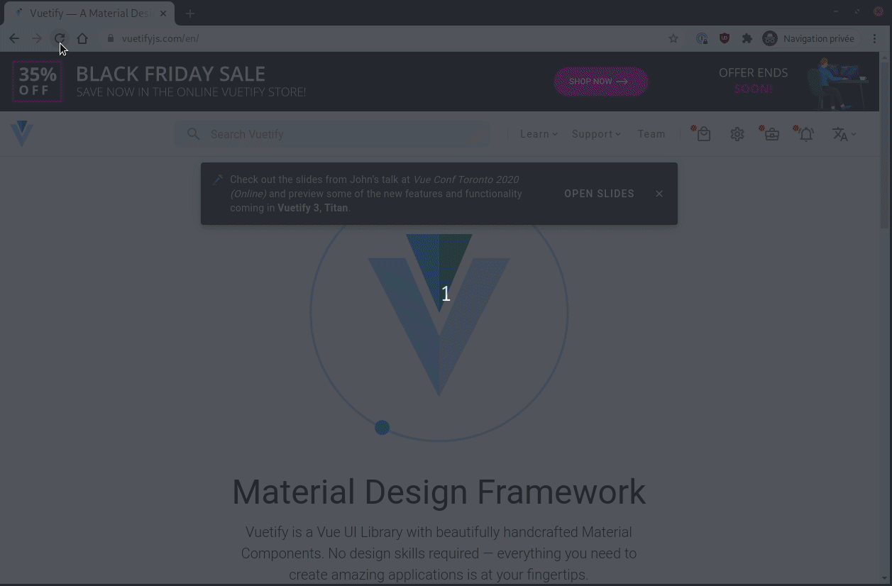The image size is (892, 586).
Task: Open the Vuetify store shopping bag icon
Action: 703,134
